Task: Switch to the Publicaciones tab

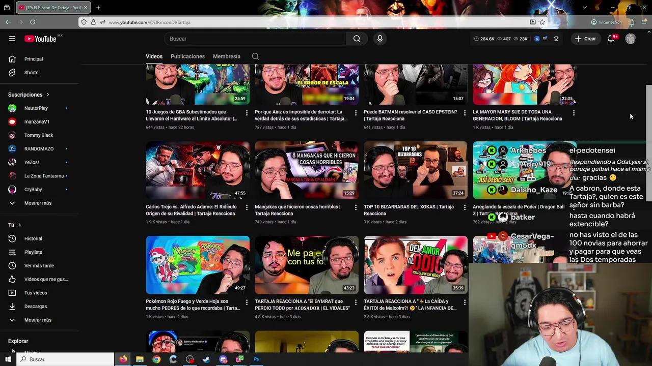Action: pos(187,56)
